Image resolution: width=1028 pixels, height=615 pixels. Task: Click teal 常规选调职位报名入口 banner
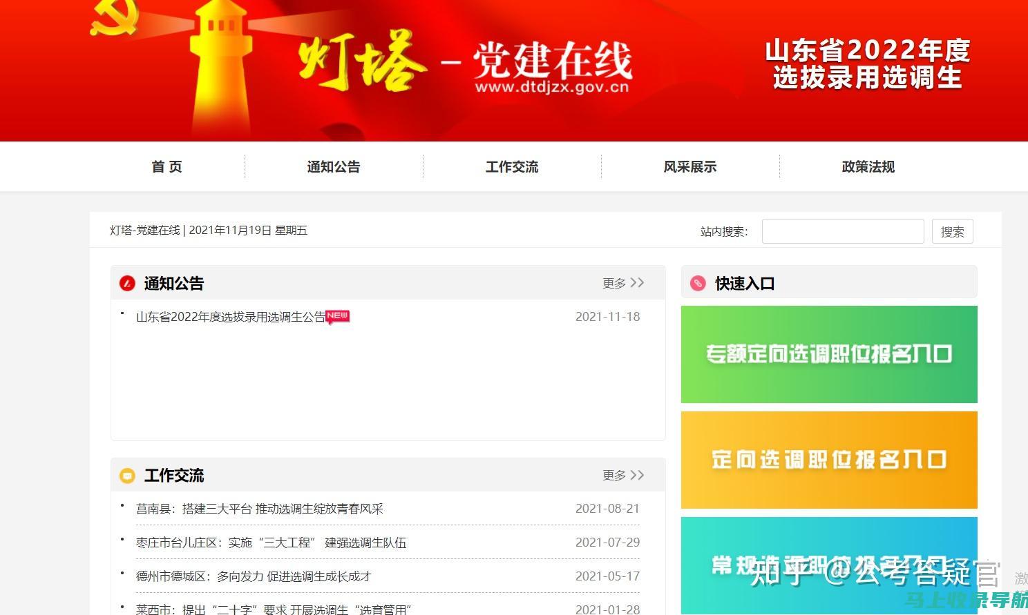(829, 565)
